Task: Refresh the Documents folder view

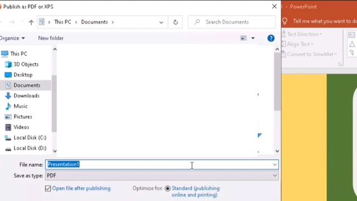Action: [x=176, y=22]
